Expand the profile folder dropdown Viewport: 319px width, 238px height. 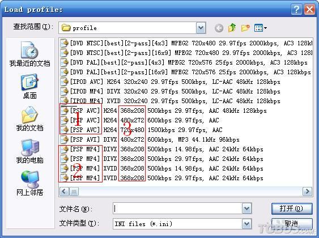click(201, 28)
